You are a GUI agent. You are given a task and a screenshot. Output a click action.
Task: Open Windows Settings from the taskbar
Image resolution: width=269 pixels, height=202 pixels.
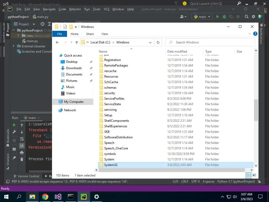tap(97, 197)
